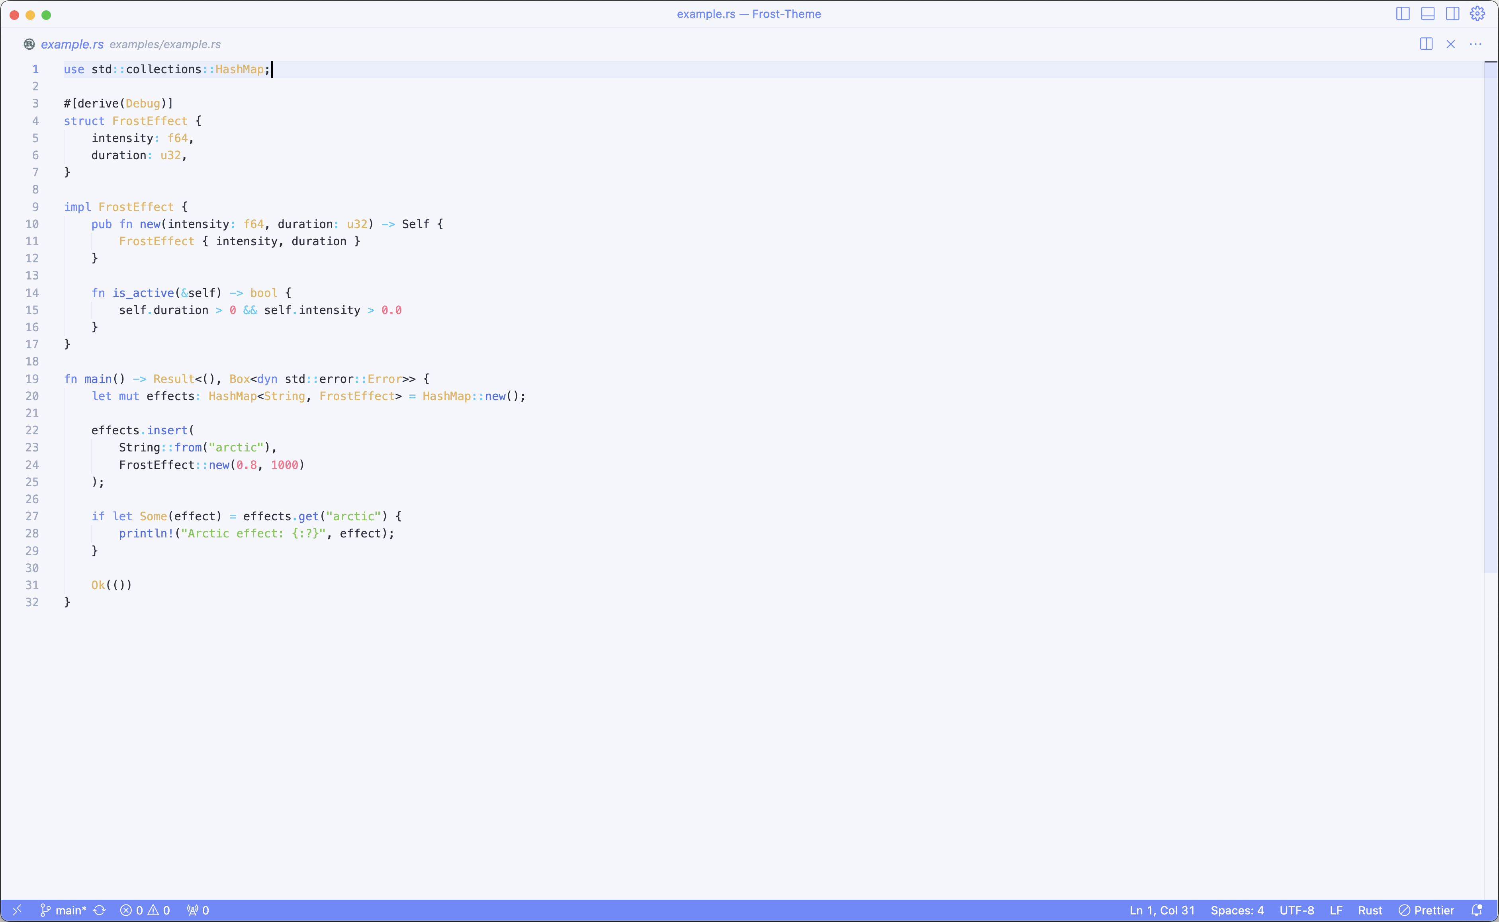
Task: Click the synchronize changes icon
Action: coord(100,910)
